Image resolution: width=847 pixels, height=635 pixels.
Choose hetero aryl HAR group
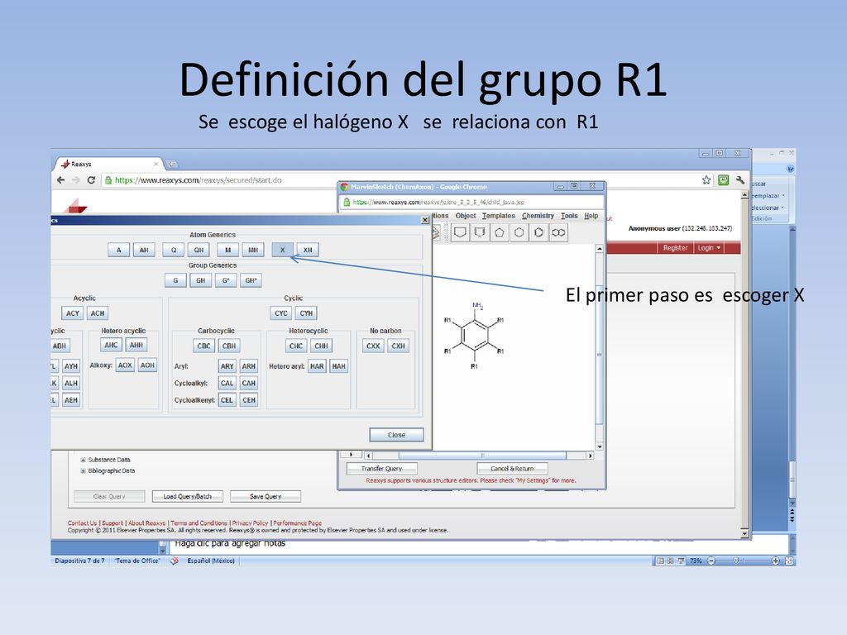coord(317,366)
